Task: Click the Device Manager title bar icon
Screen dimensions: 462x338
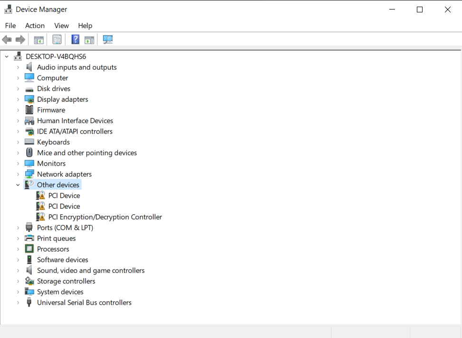Action: [x=8, y=10]
